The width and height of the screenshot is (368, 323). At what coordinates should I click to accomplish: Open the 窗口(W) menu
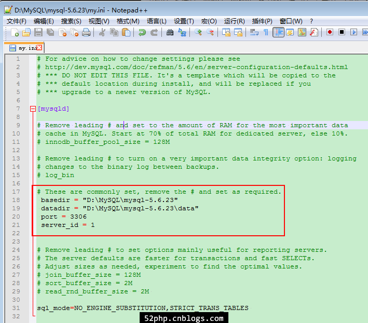click(291, 21)
